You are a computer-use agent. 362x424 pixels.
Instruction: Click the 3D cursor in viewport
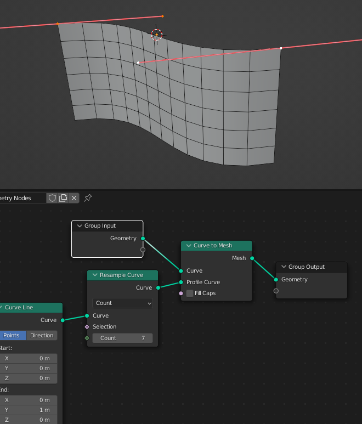tap(156, 35)
